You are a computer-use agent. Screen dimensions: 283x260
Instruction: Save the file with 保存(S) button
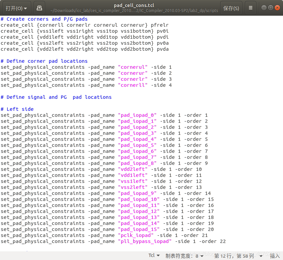pyautogui.click(x=231, y=8)
